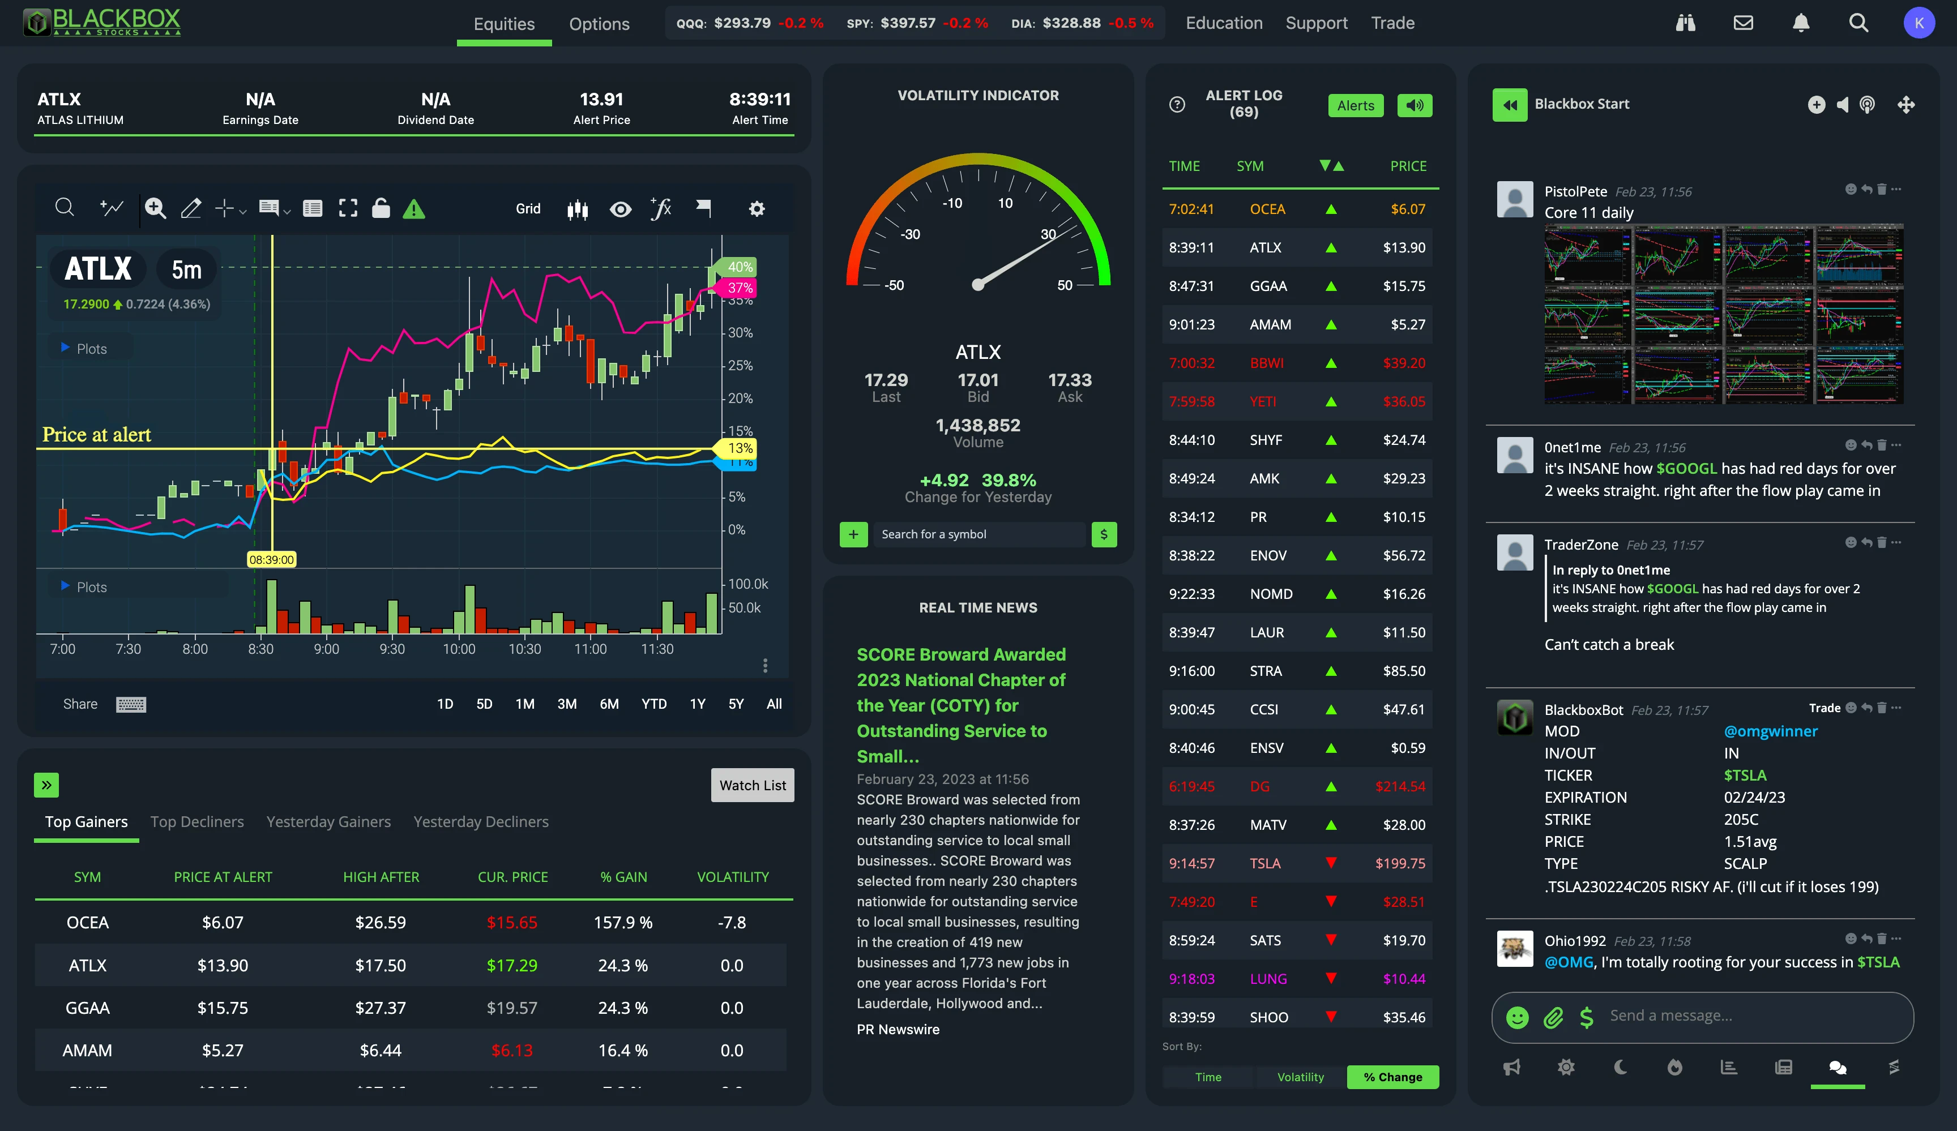Click the flame icon in chat footer
The height and width of the screenshot is (1131, 1957).
coord(1674,1068)
